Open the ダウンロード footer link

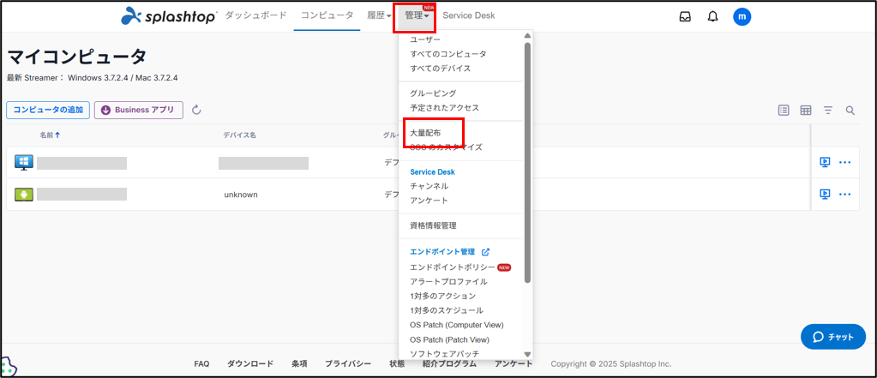coord(250,364)
